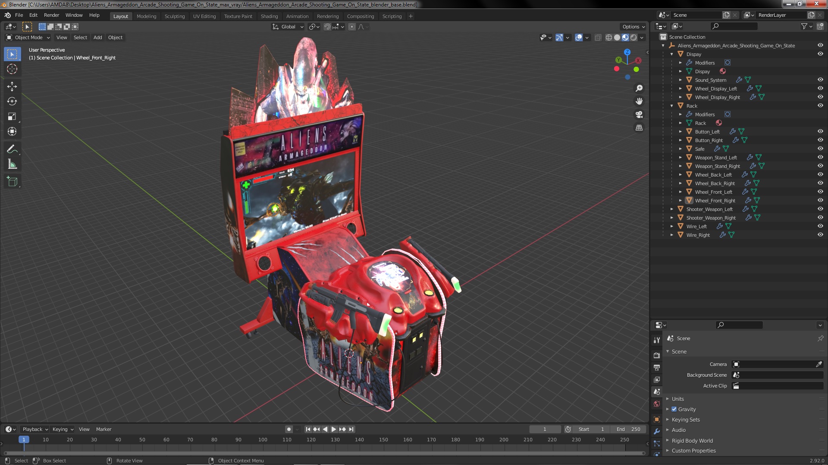The width and height of the screenshot is (828, 465).
Task: Hide Shooter_Weapon_Left in the outliner
Action: [x=820, y=209]
